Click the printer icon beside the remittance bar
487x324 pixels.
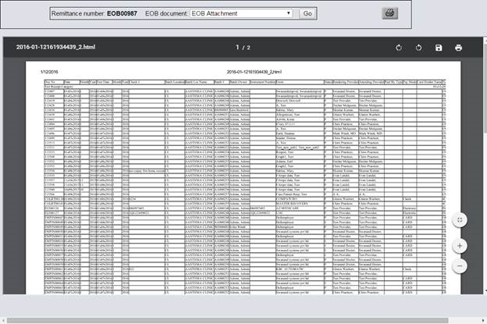coord(389,13)
